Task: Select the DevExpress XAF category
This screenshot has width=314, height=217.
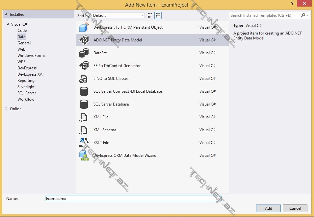Action: [x=31, y=74]
